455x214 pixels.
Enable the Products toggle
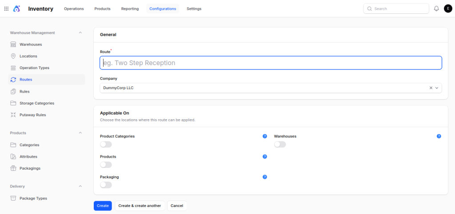pos(106,165)
